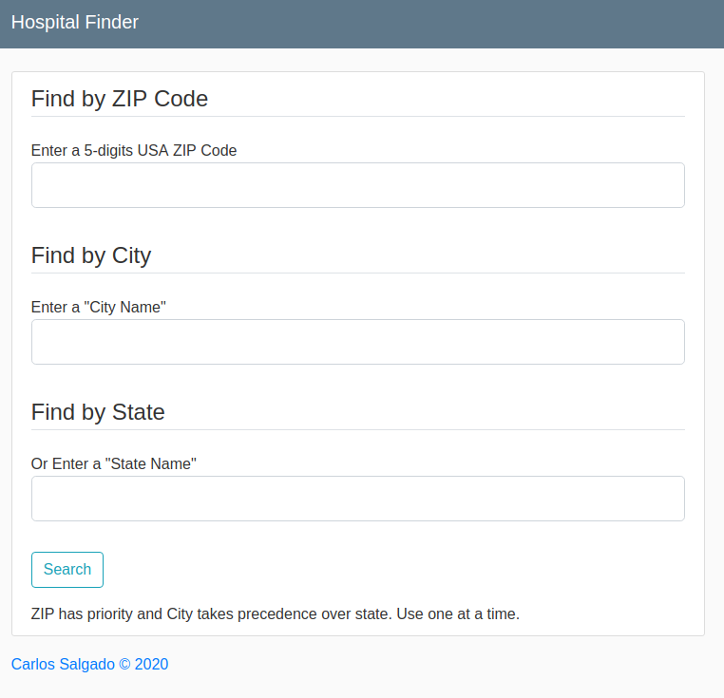Click the © symbol in footer credit
This screenshot has height=698, width=724.
point(124,664)
